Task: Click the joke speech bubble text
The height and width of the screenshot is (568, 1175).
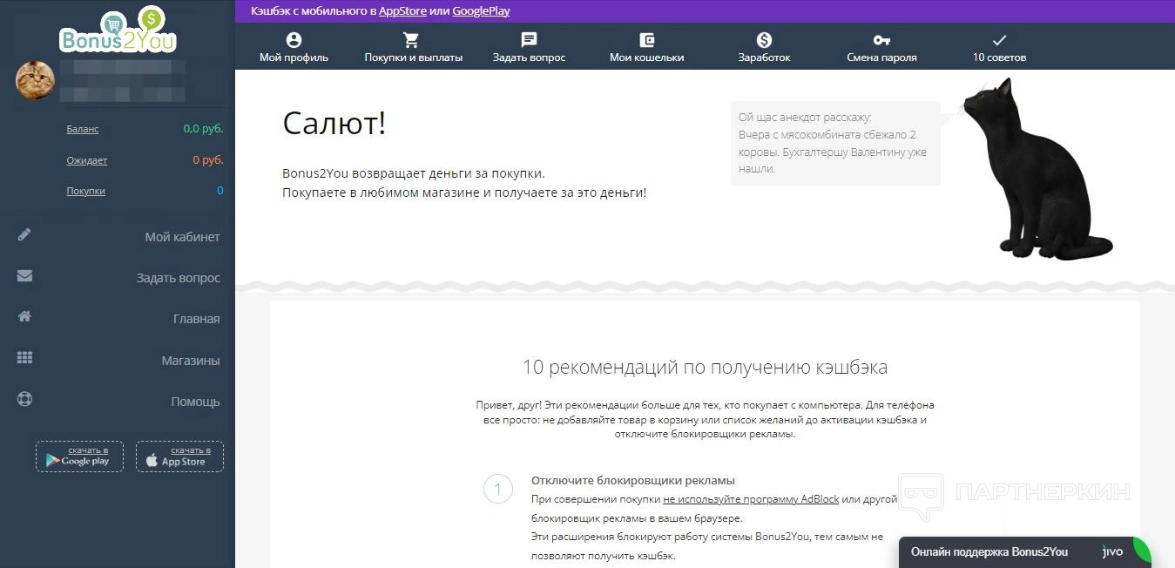Action: click(x=833, y=143)
